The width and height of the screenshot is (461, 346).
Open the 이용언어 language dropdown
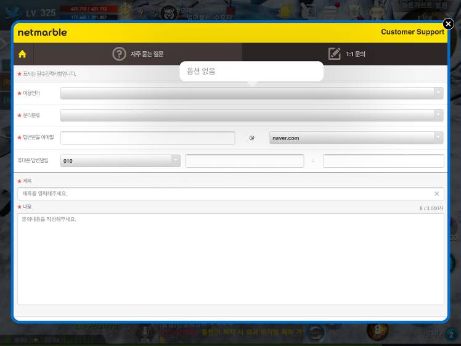click(251, 93)
